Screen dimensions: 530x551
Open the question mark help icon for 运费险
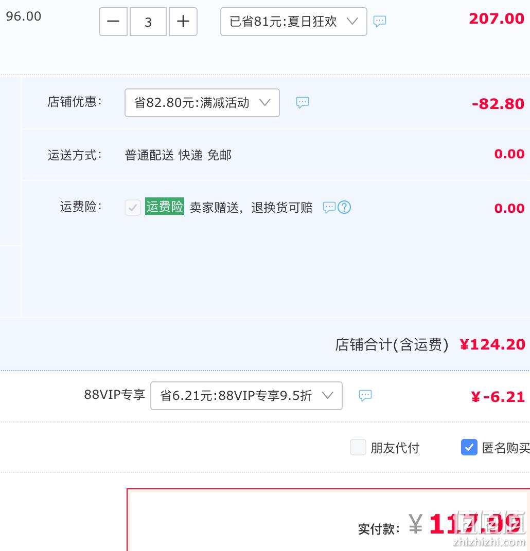(344, 207)
